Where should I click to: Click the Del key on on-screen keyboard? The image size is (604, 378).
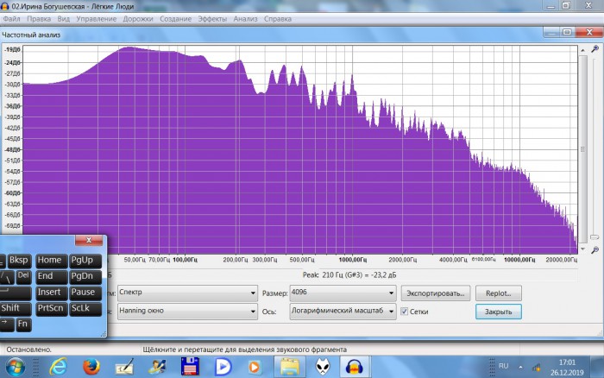pyautogui.click(x=23, y=277)
